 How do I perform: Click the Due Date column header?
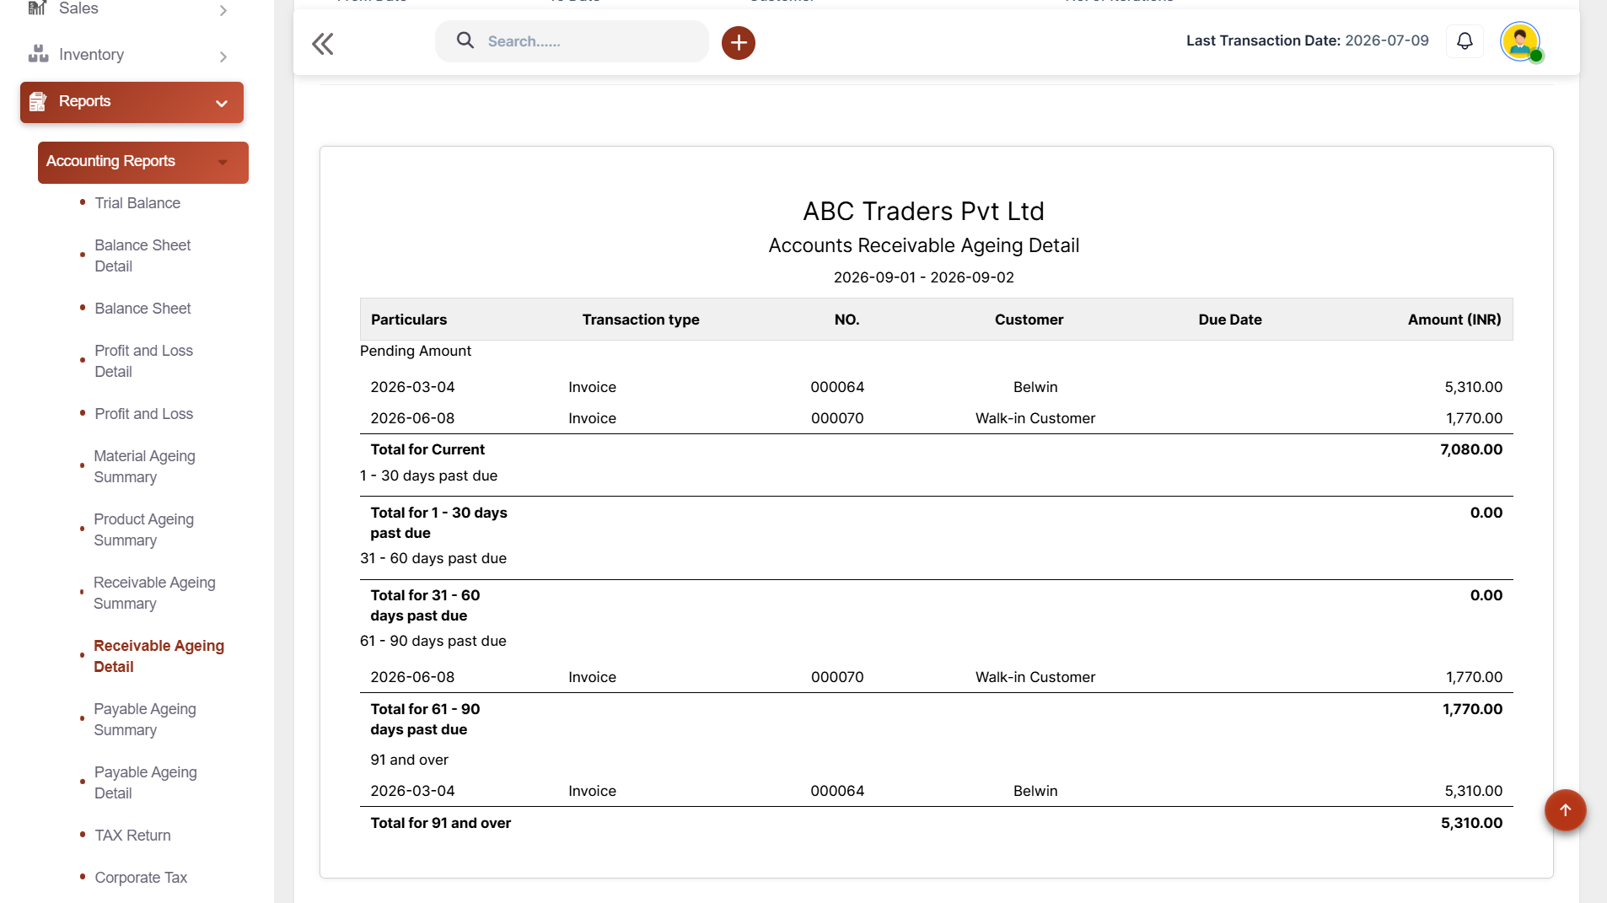pyautogui.click(x=1230, y=320)
